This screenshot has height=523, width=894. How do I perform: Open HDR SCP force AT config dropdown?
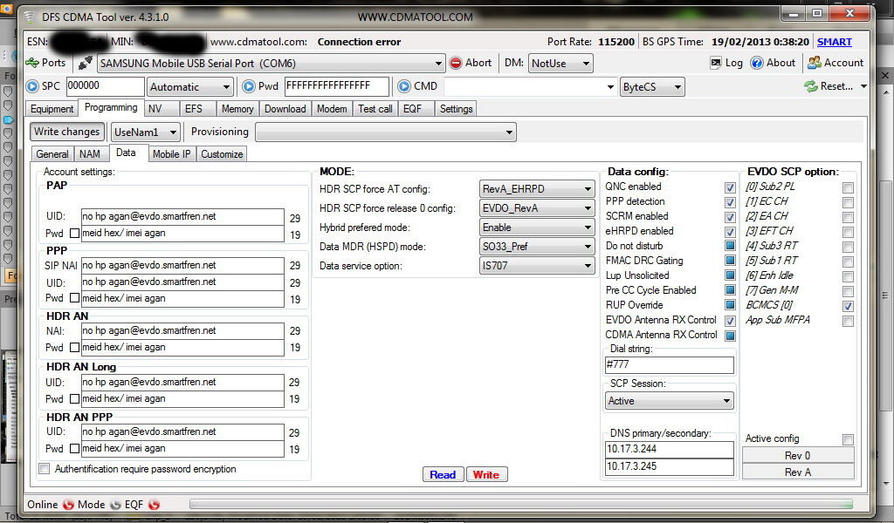point(537,189)
